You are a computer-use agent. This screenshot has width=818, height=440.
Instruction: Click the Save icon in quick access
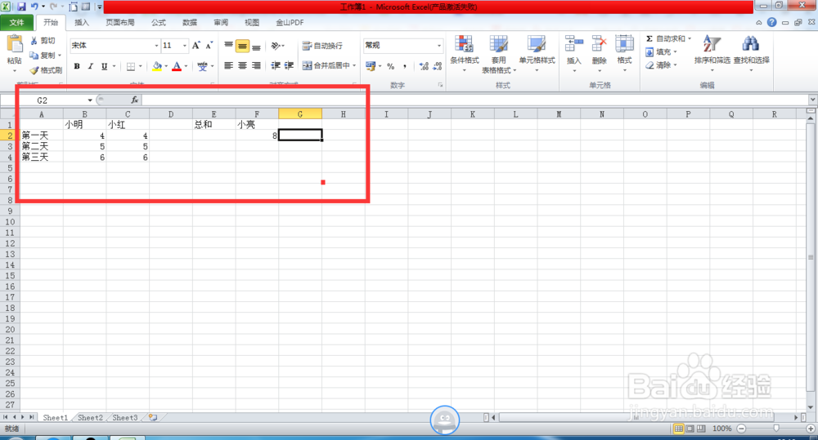pyautogui.click(x=21, y=7)
